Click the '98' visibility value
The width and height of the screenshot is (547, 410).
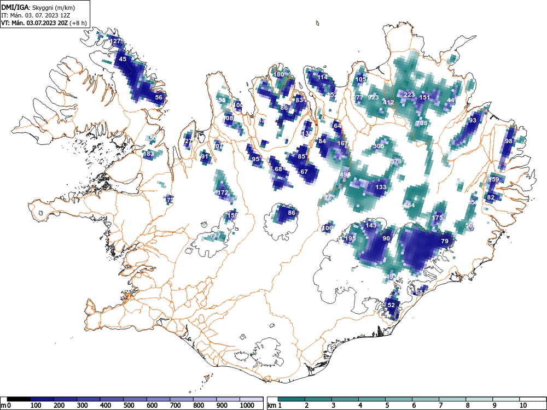coord(509,141)
